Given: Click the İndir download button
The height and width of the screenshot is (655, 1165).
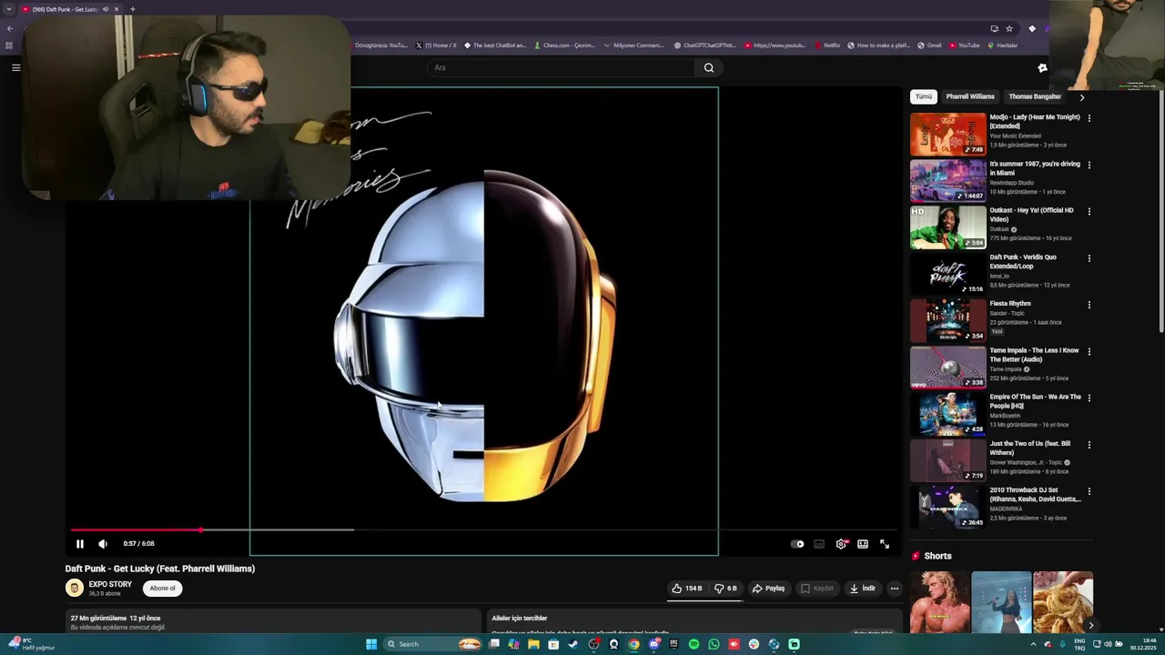Looking at the screenshot, I should pyautogui.click(x=862, y=589).
